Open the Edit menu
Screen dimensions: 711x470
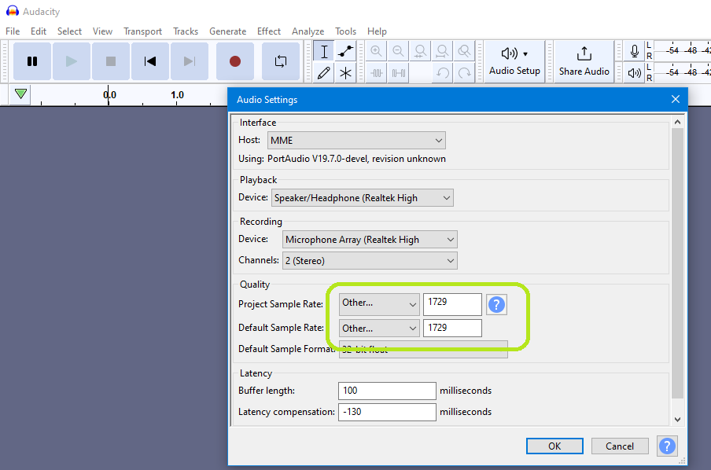(39, 31)
